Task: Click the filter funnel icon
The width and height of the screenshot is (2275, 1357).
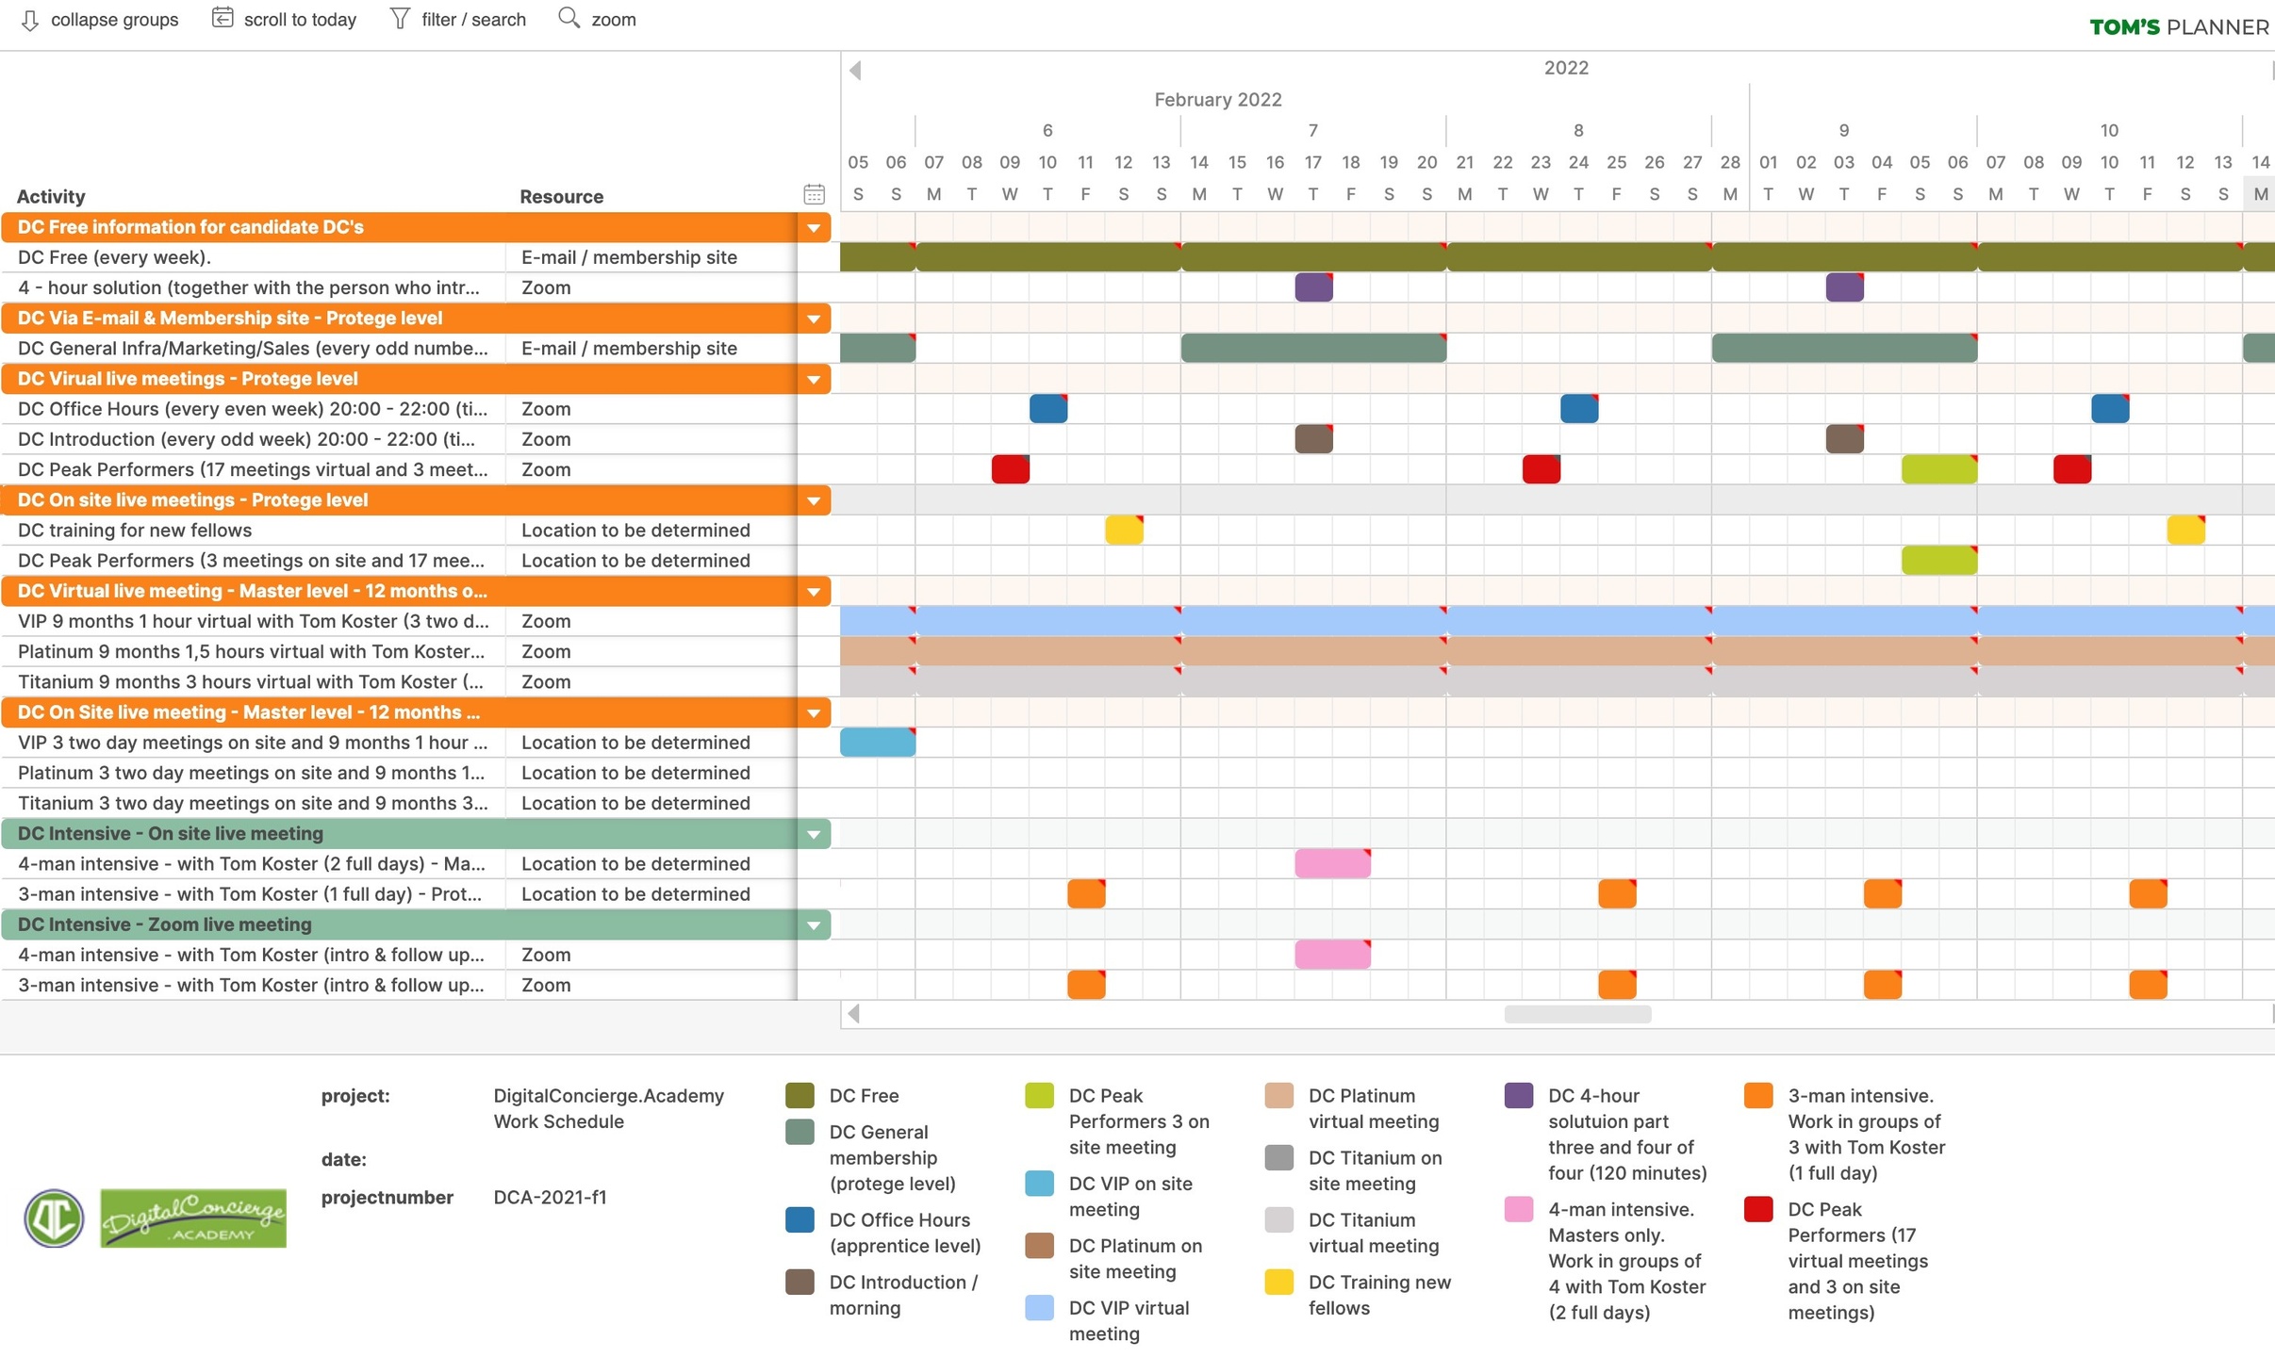Action: click(400, 18)
